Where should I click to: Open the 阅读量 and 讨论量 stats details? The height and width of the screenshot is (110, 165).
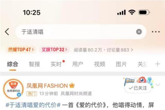tap(103, 50)
